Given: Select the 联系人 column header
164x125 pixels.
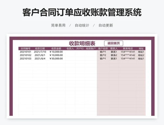Looking at the screenshot, I should tap(114, 49).
